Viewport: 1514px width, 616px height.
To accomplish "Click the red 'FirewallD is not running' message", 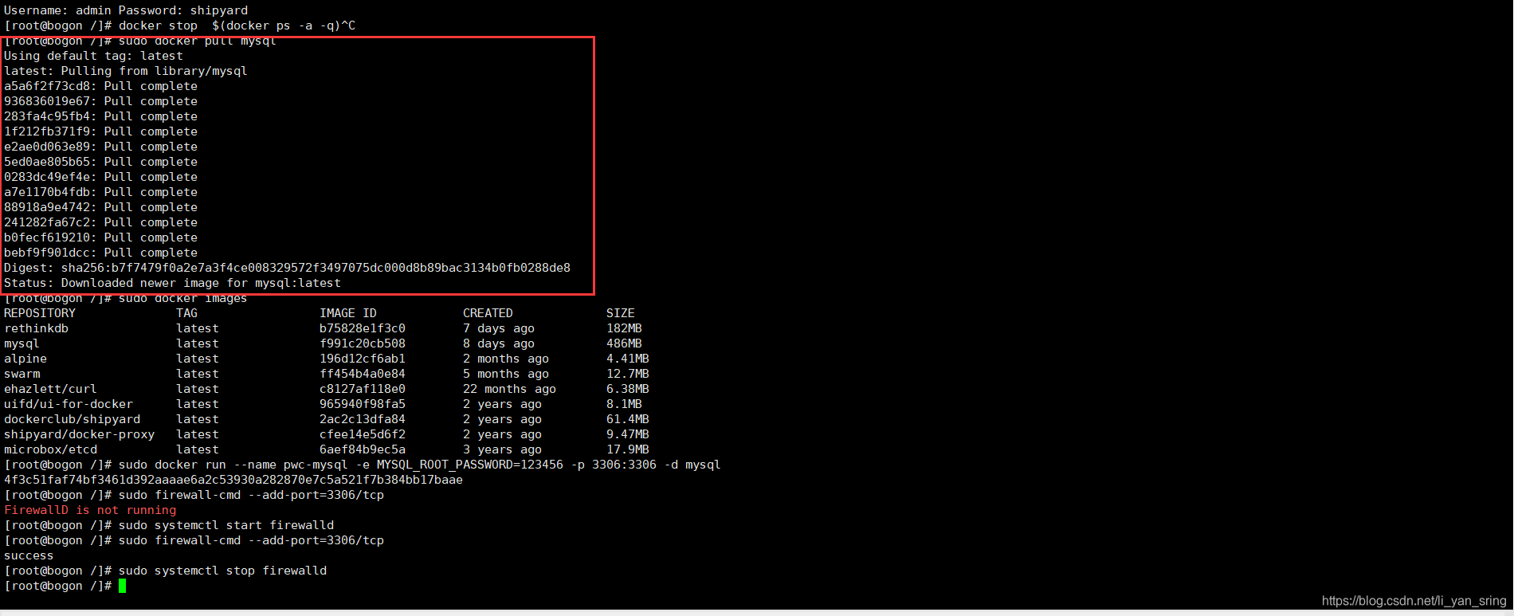I will pos(90,510).
